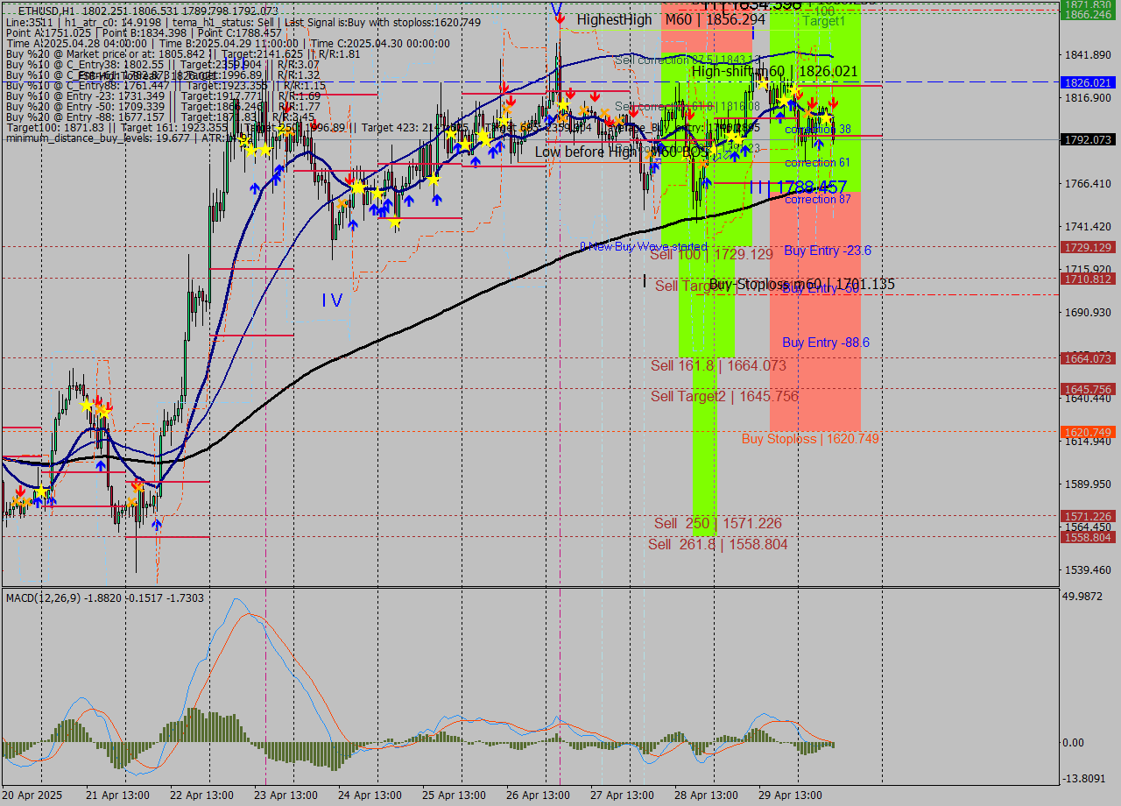Click the Sell 100 | 1729.129 label
Screen dimensions: 1121x806
[711, 254]
